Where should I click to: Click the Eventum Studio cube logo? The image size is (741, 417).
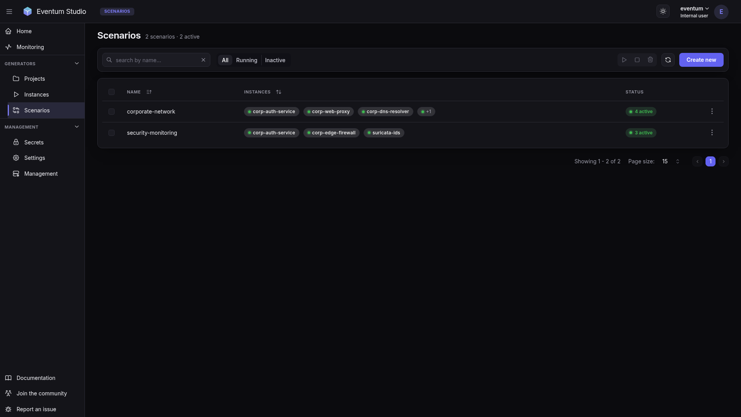tap(27, 12)
